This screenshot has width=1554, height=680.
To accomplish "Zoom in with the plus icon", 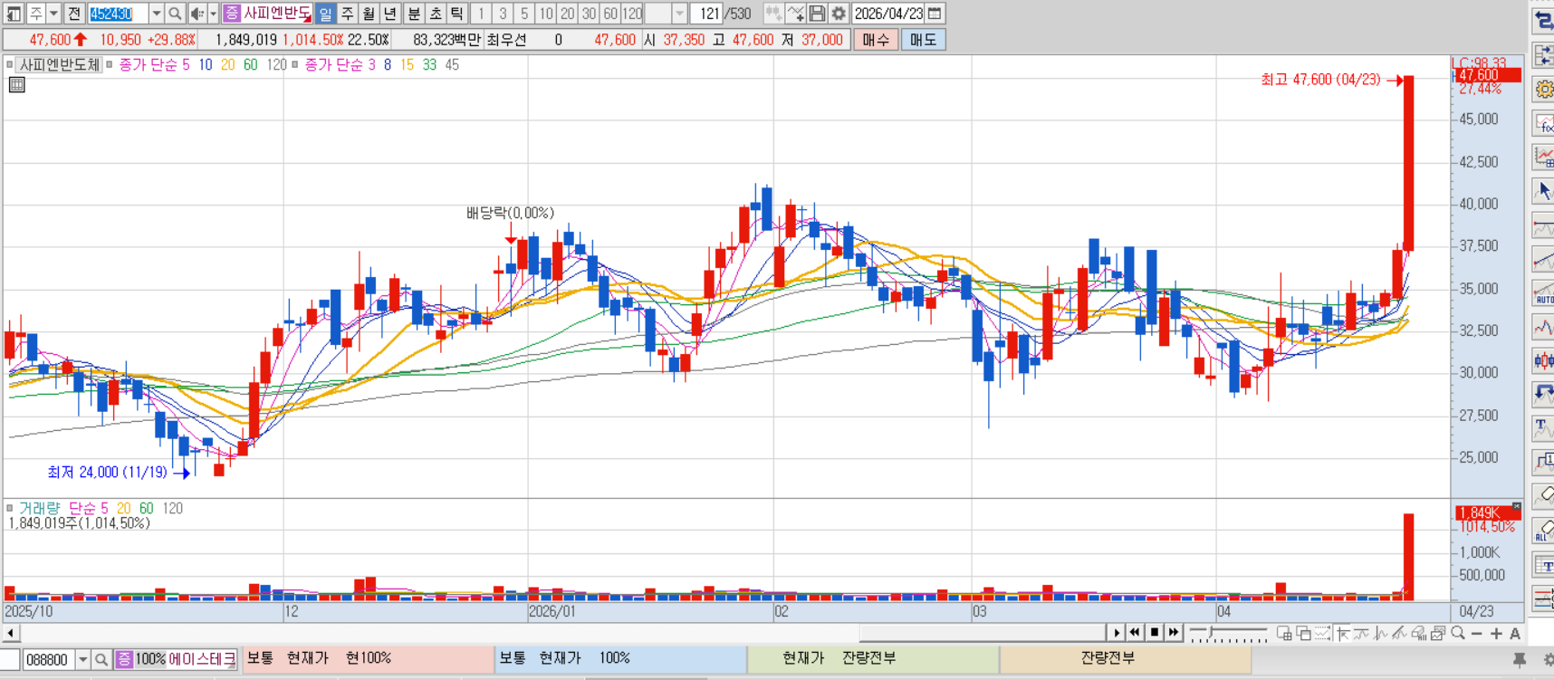I will [x=1496, y=634].
